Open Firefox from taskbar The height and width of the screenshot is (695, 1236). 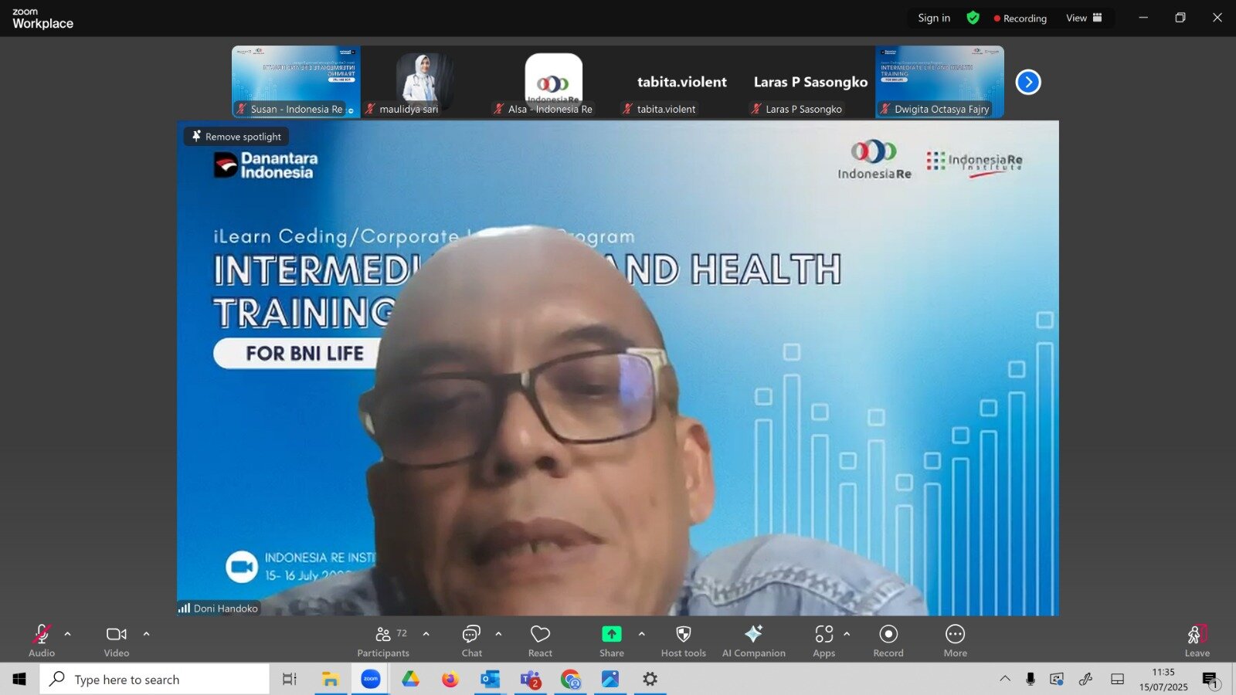click(450, 680)
